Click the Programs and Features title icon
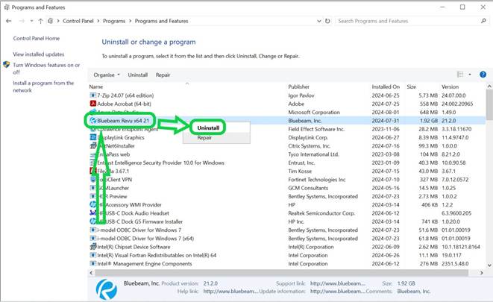The image size is (493, 302). point(7,7)
